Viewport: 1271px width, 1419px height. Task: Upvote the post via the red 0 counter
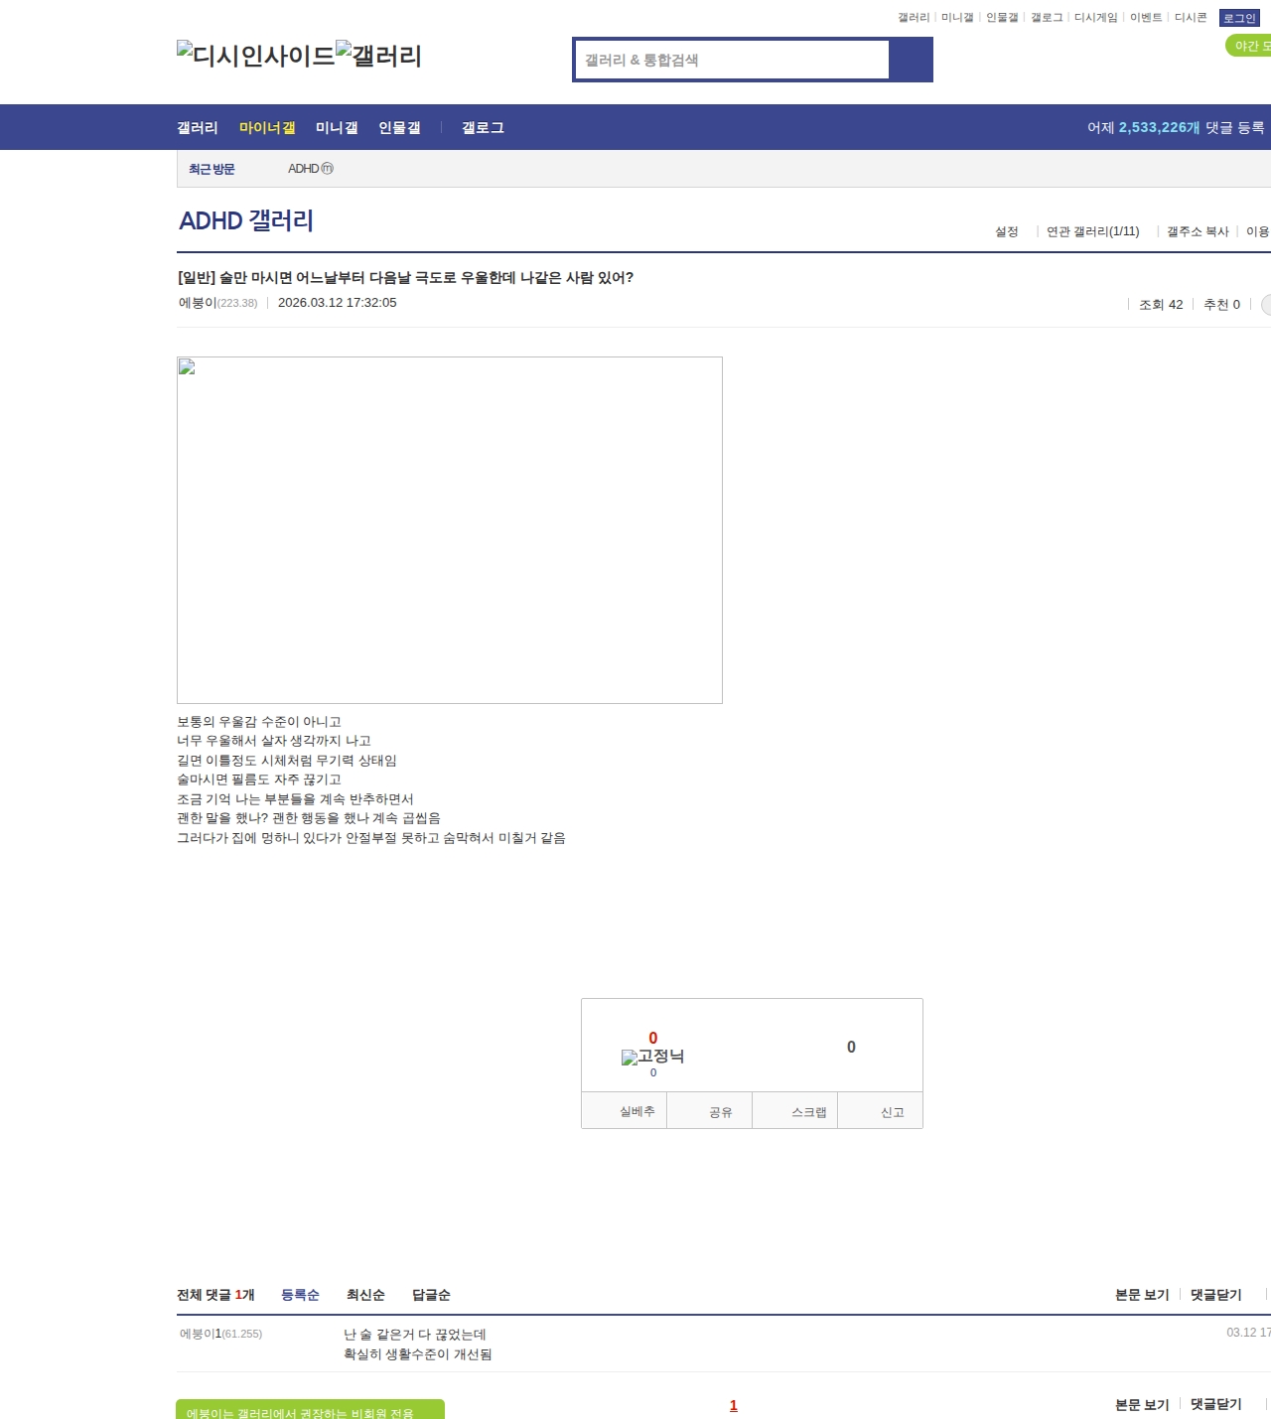653,1038
